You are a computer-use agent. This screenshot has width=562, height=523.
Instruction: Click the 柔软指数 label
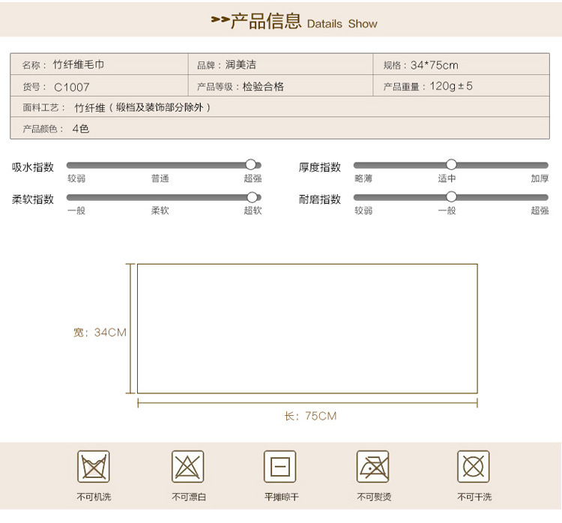[33, 199]
